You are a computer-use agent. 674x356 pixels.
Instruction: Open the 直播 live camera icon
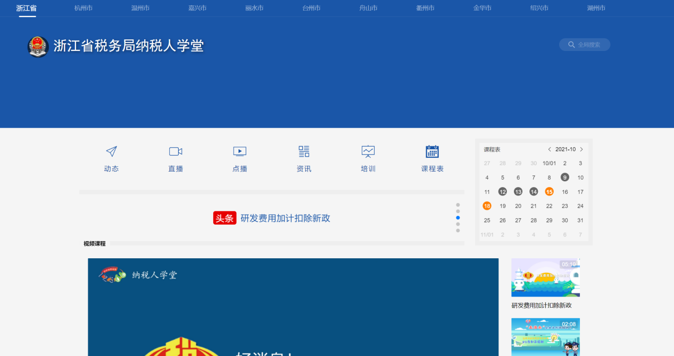click(176, 152)
